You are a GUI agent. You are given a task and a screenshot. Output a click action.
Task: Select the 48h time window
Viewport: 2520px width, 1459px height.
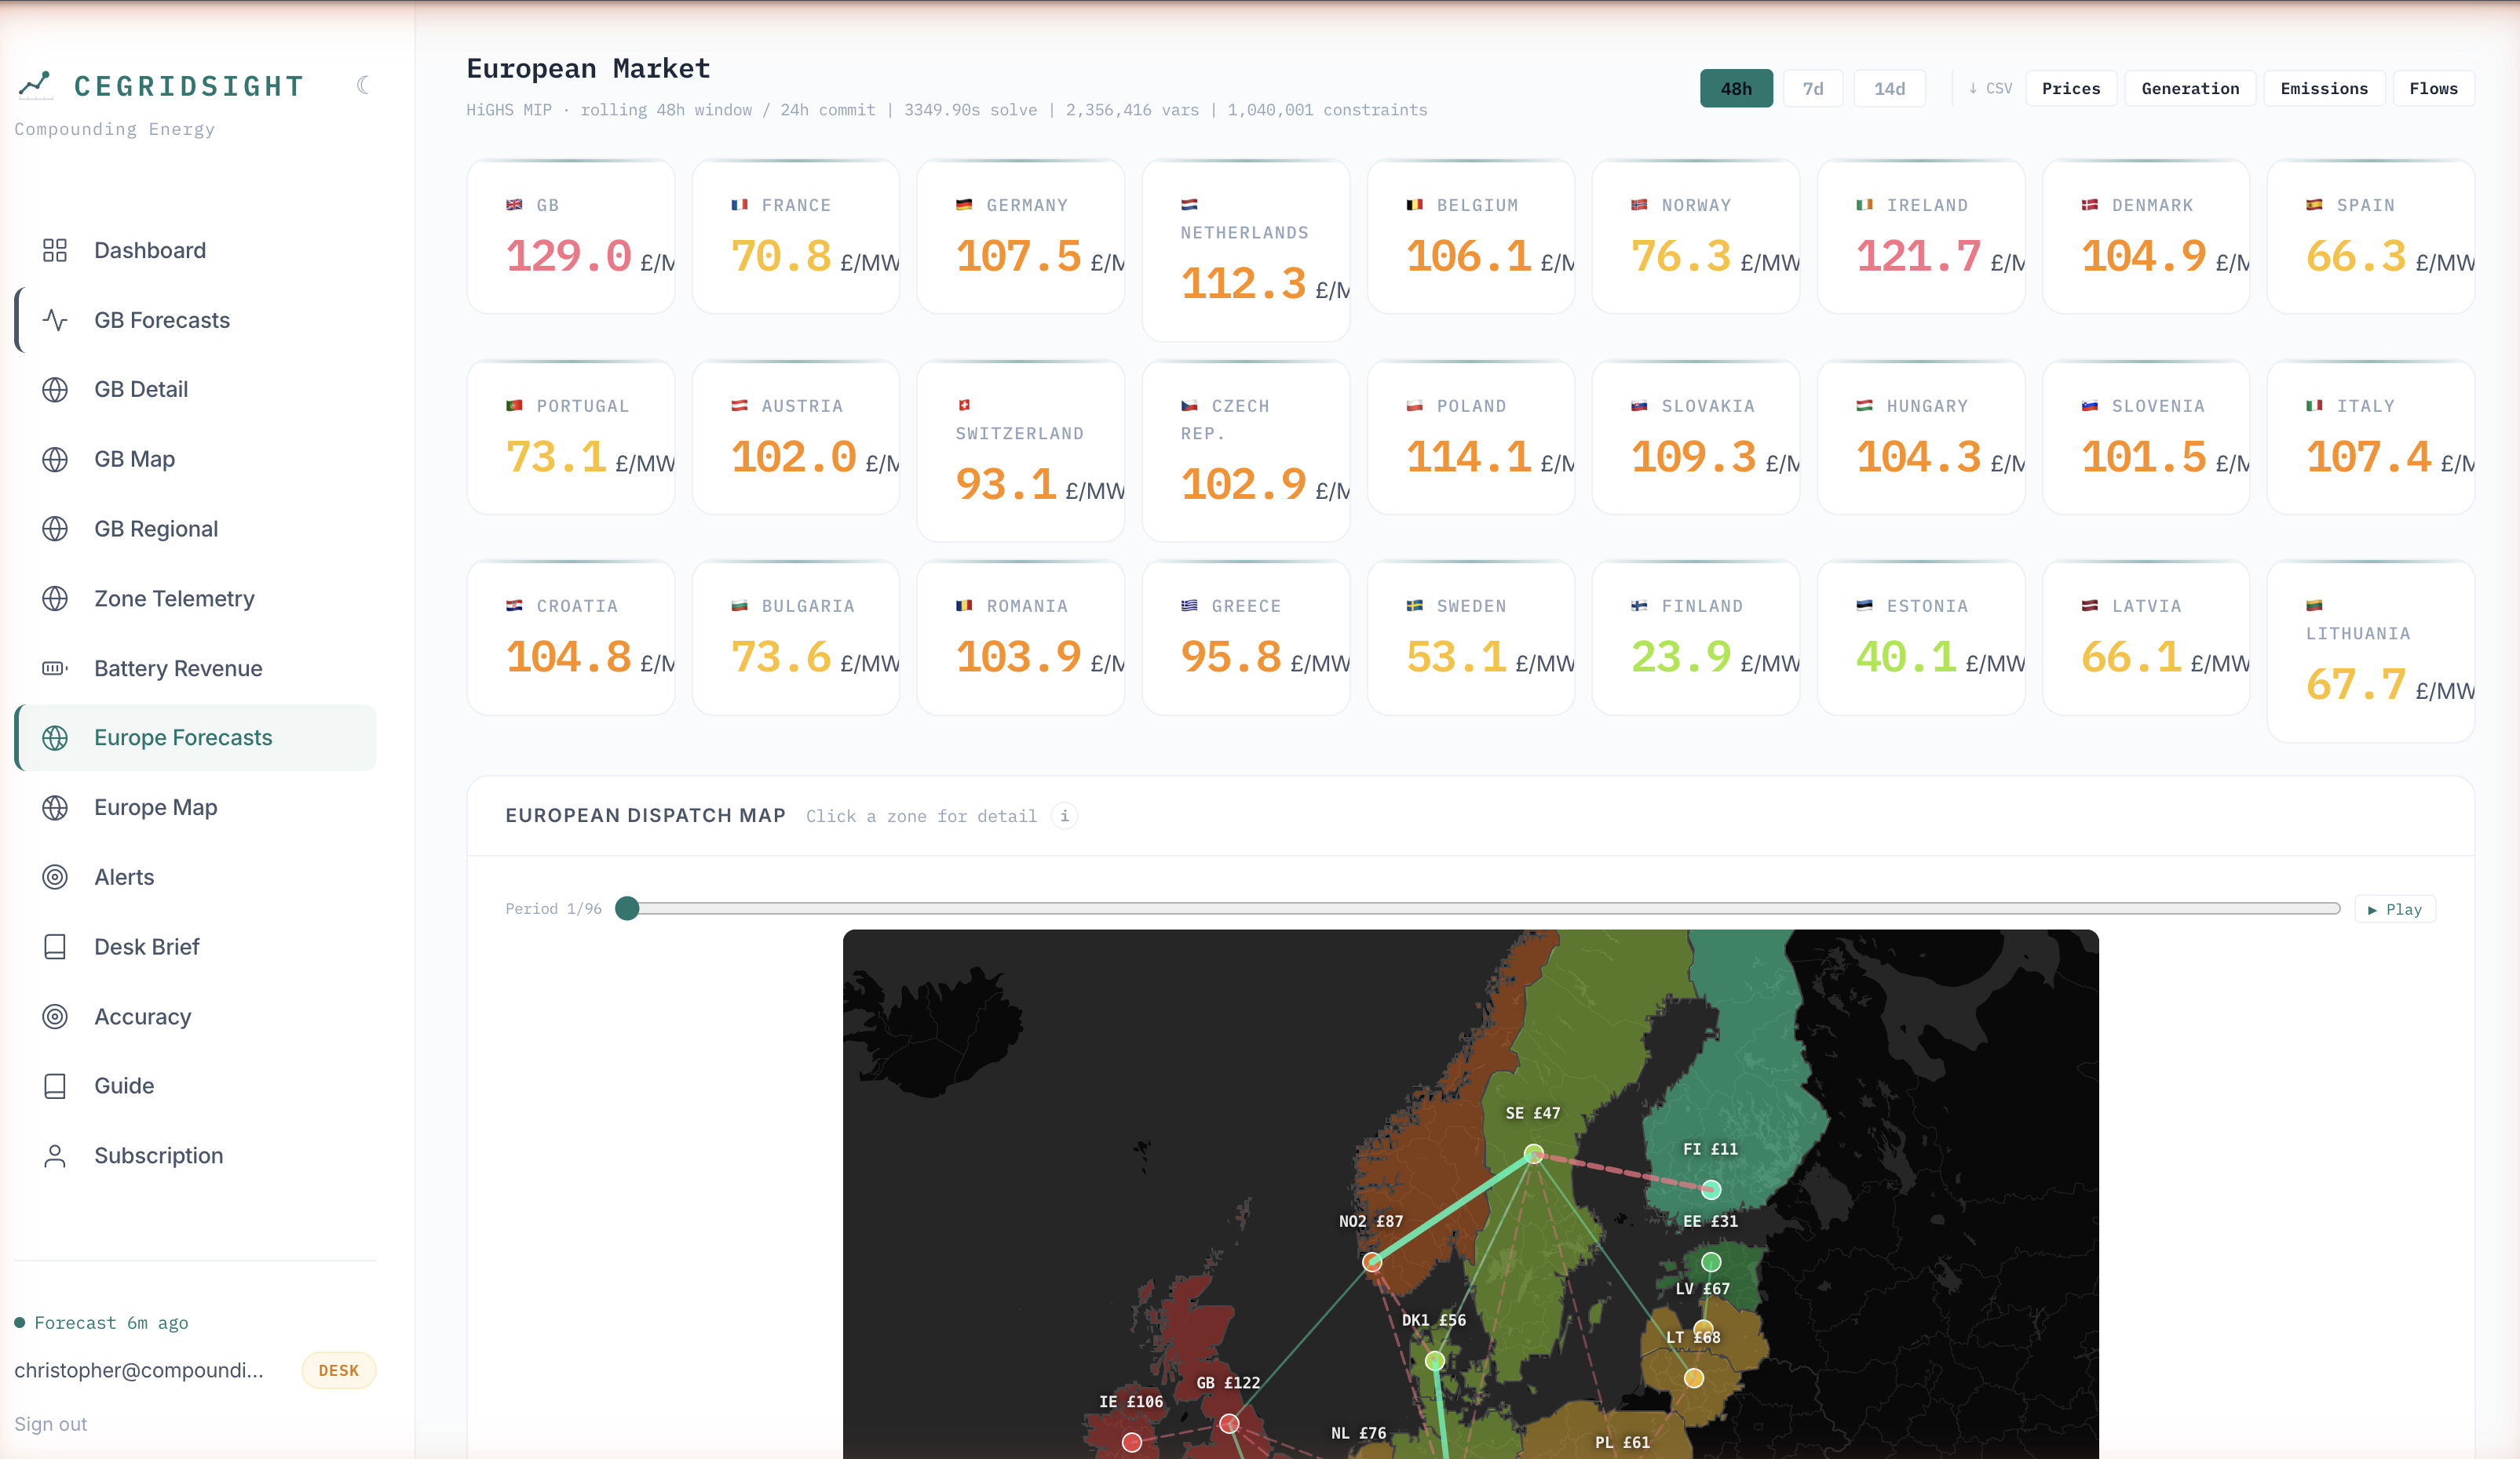1736,89
